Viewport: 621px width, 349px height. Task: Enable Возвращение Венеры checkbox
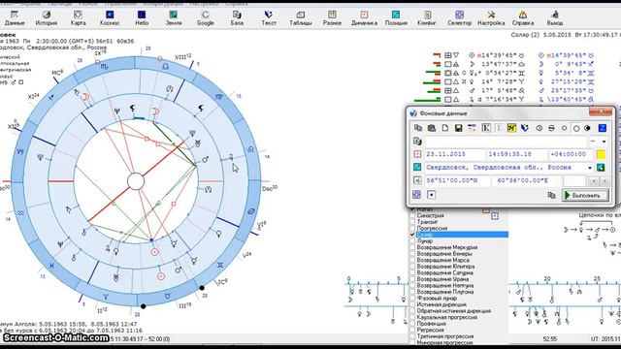click(x=412, y=254)
